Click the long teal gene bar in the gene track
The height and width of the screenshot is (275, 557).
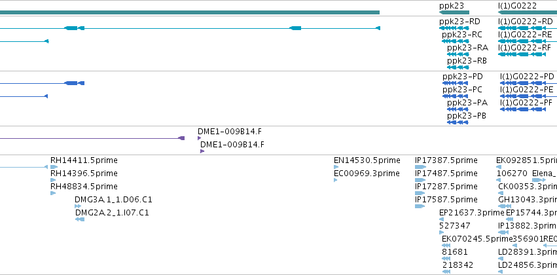click(x=190, y=12)
